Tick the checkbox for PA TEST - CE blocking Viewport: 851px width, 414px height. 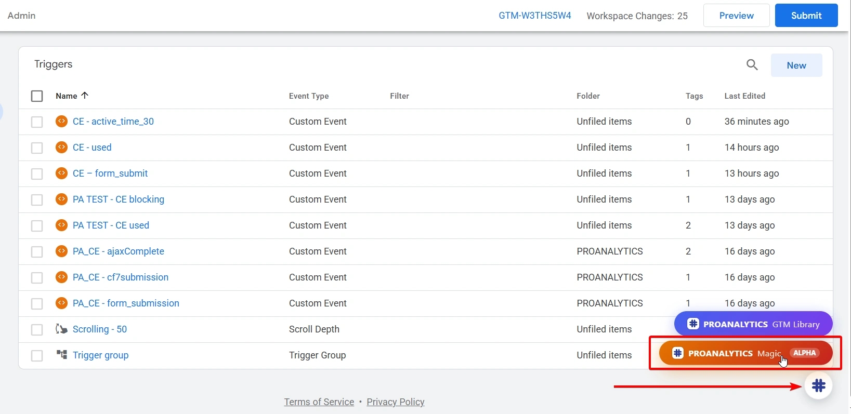point(37,200)
